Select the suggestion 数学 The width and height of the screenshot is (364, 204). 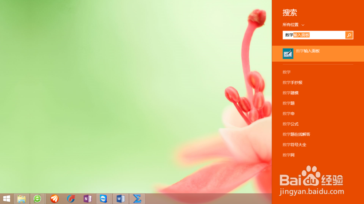click(286, 72)
